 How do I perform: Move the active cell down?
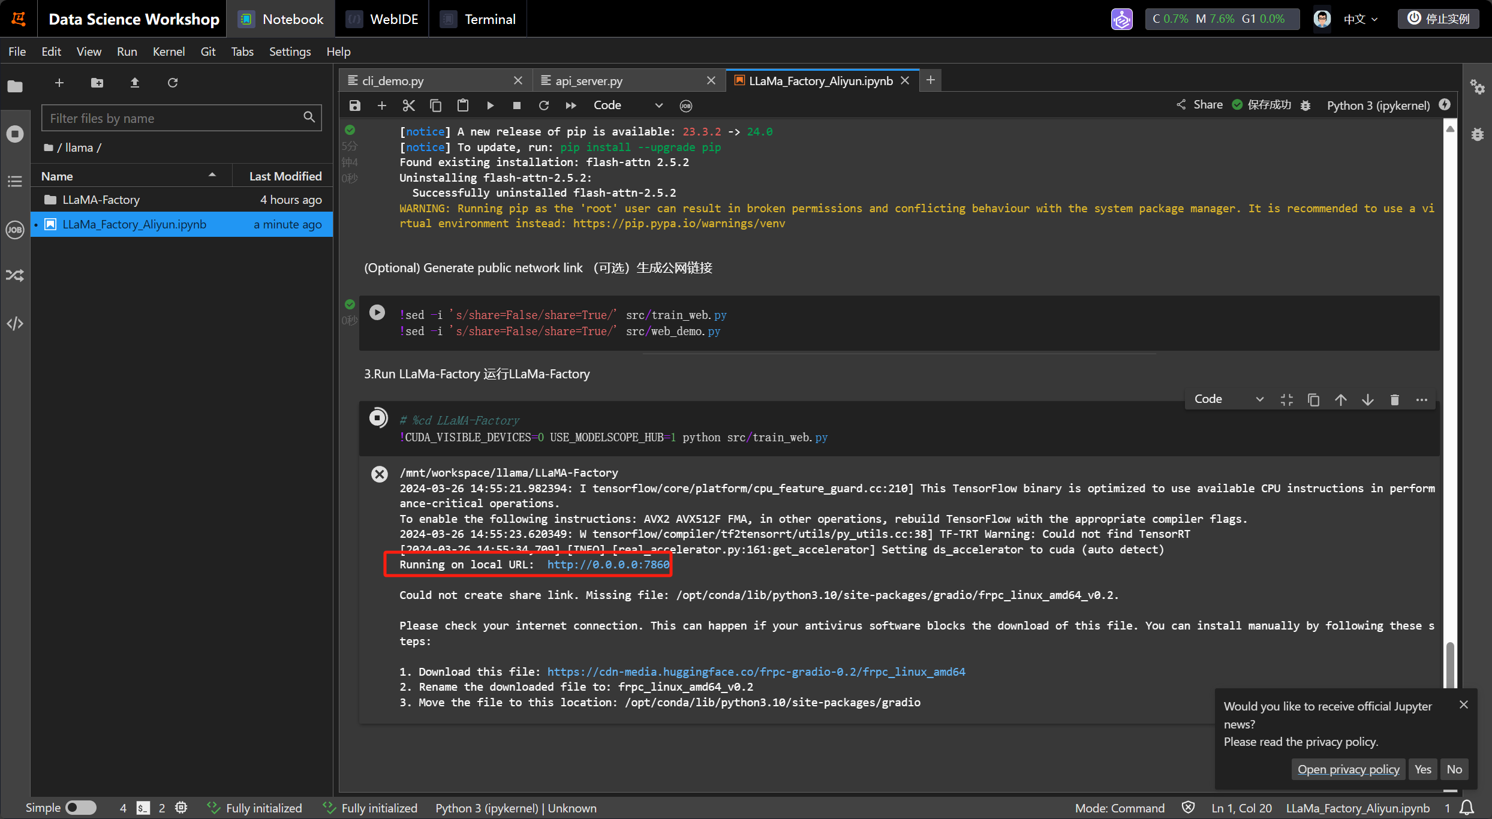1368,400
